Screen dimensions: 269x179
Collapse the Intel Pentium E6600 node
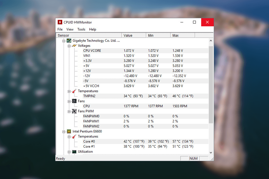point(64,131)
